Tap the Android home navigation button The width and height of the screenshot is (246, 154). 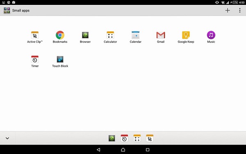coord(123,149)
